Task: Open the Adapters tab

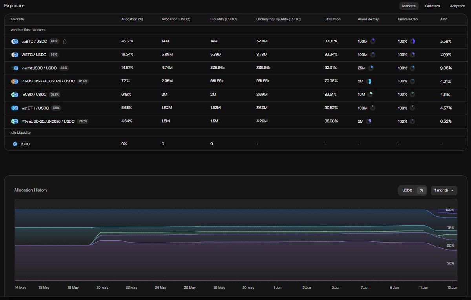Action: click(x=457, y=6)
